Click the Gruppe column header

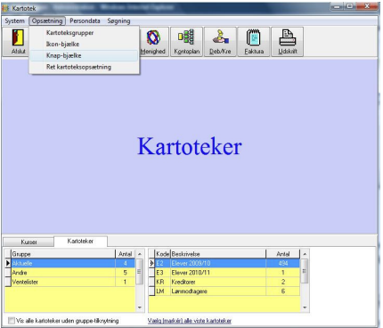(x=63, y=254)
